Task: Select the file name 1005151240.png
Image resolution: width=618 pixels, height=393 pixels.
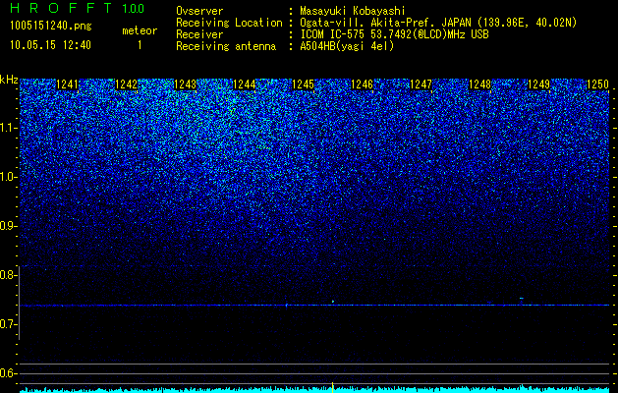Action: point(51,27)
